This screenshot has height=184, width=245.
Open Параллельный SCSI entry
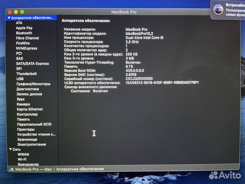click(34, 124)
